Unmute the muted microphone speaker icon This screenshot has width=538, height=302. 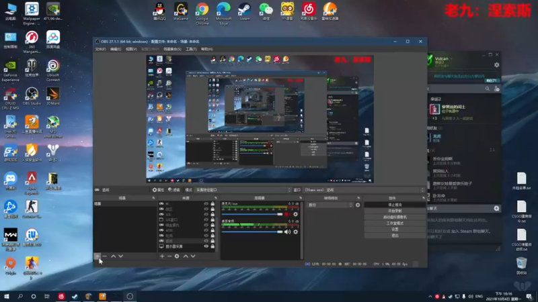[x=287, y=214]
